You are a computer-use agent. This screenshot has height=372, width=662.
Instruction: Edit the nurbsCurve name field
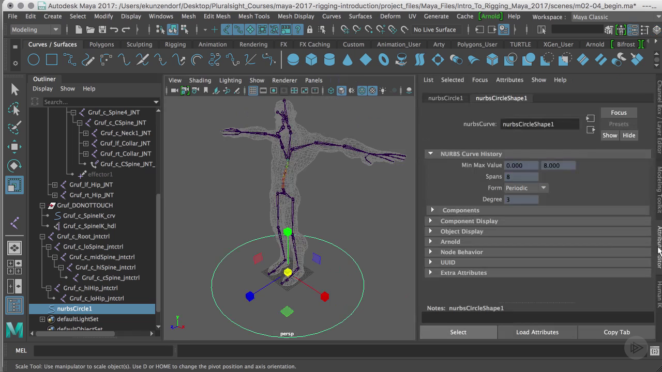tap(540, 124)
